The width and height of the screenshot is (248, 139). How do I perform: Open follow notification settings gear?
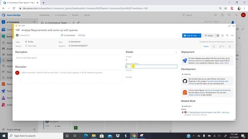pos(218,36)
